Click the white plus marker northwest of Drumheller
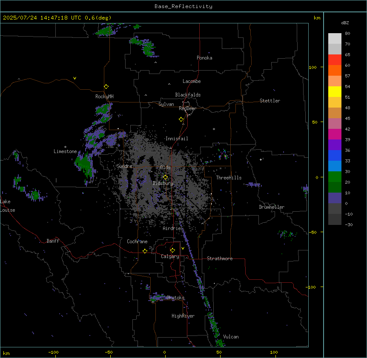 [x=261, y=159]
